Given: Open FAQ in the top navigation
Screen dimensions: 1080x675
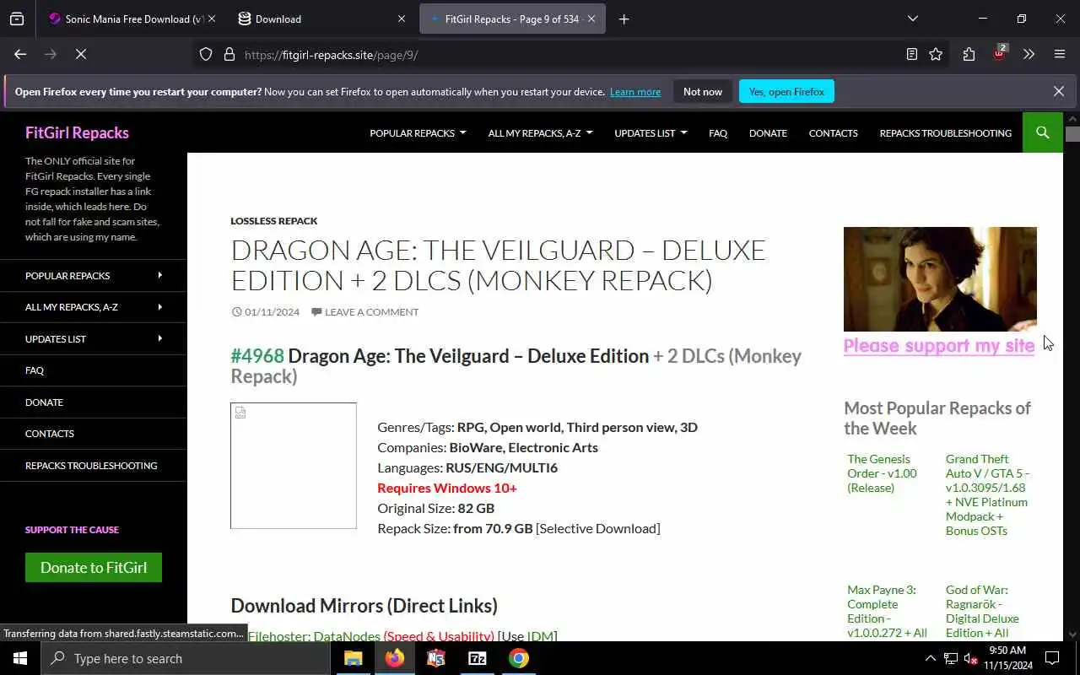Looking at the screenshot, I should coord(718,132).
